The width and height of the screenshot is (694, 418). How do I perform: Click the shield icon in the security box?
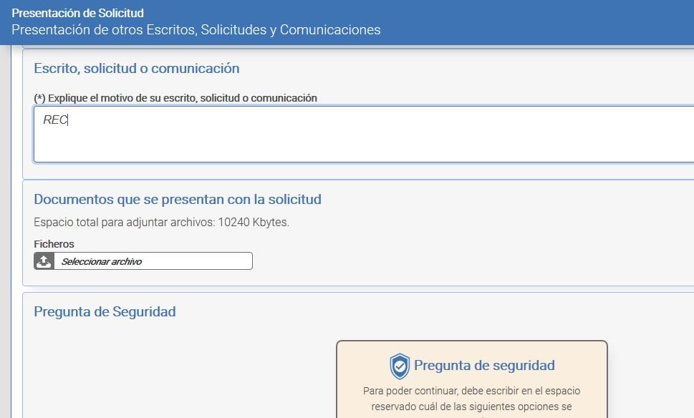click(400, 366)
